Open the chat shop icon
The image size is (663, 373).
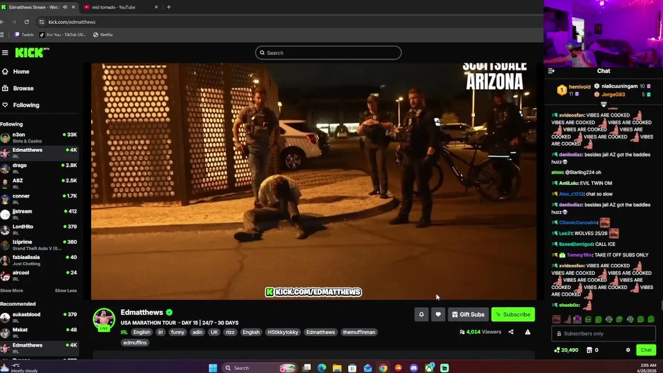(x=589, y=350)
